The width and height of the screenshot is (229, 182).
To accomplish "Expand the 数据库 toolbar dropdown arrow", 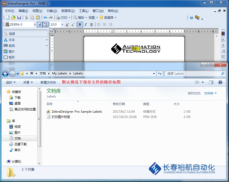I will coord(116,18).
